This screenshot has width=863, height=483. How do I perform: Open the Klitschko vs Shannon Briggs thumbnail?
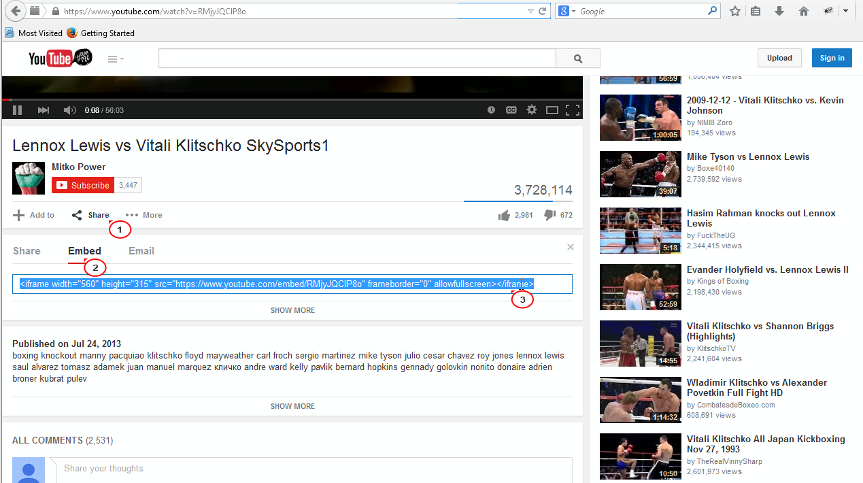641,344
